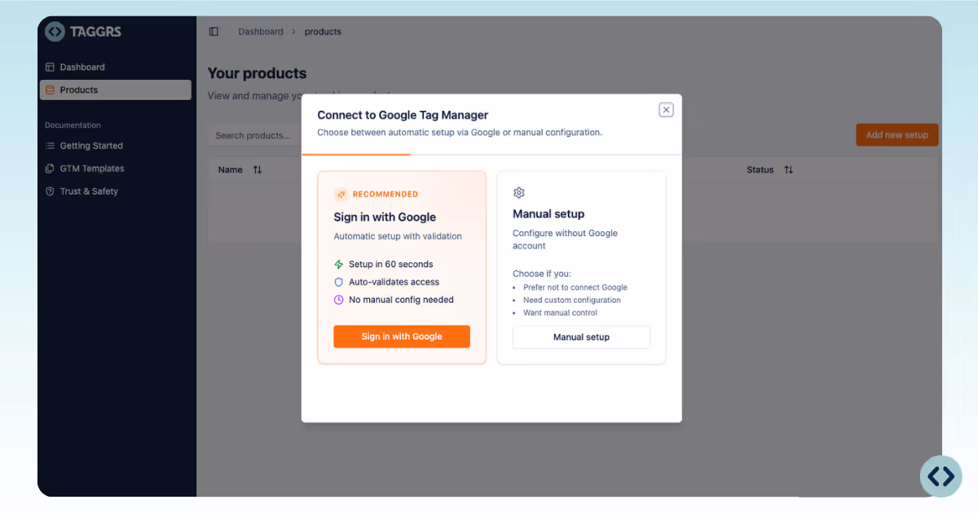This screenshot has width=978, height=513.
Task: Sort table by Name column arrows
Action: click(258, 169)
